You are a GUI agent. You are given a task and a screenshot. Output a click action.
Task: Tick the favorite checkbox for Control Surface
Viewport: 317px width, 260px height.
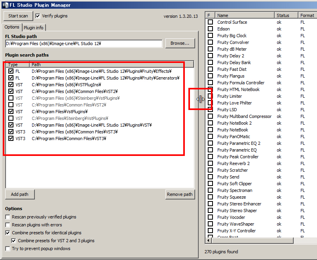211,22
